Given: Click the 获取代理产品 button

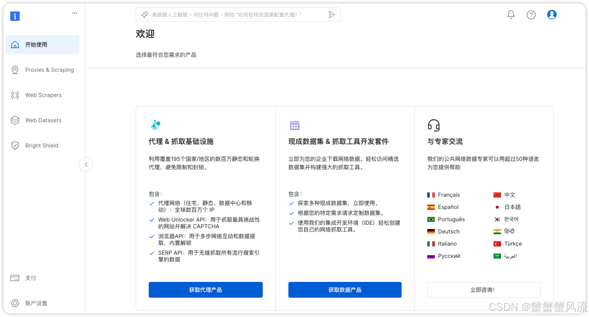Looking at the screenshot, I should 206,290.
